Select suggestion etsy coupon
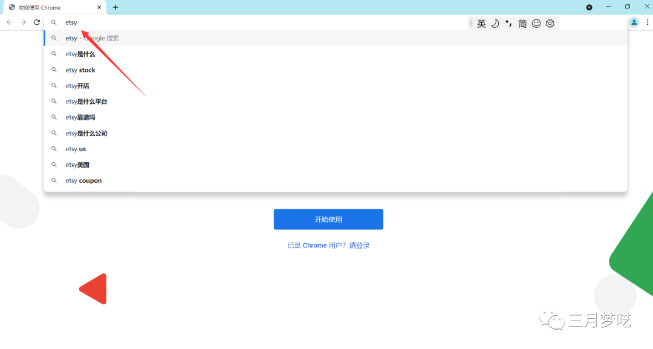Screen dimensions: 653x349 (x=336, y=181)
